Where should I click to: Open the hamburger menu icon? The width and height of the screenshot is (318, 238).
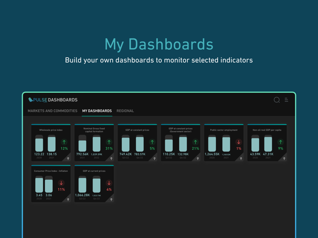286,100
